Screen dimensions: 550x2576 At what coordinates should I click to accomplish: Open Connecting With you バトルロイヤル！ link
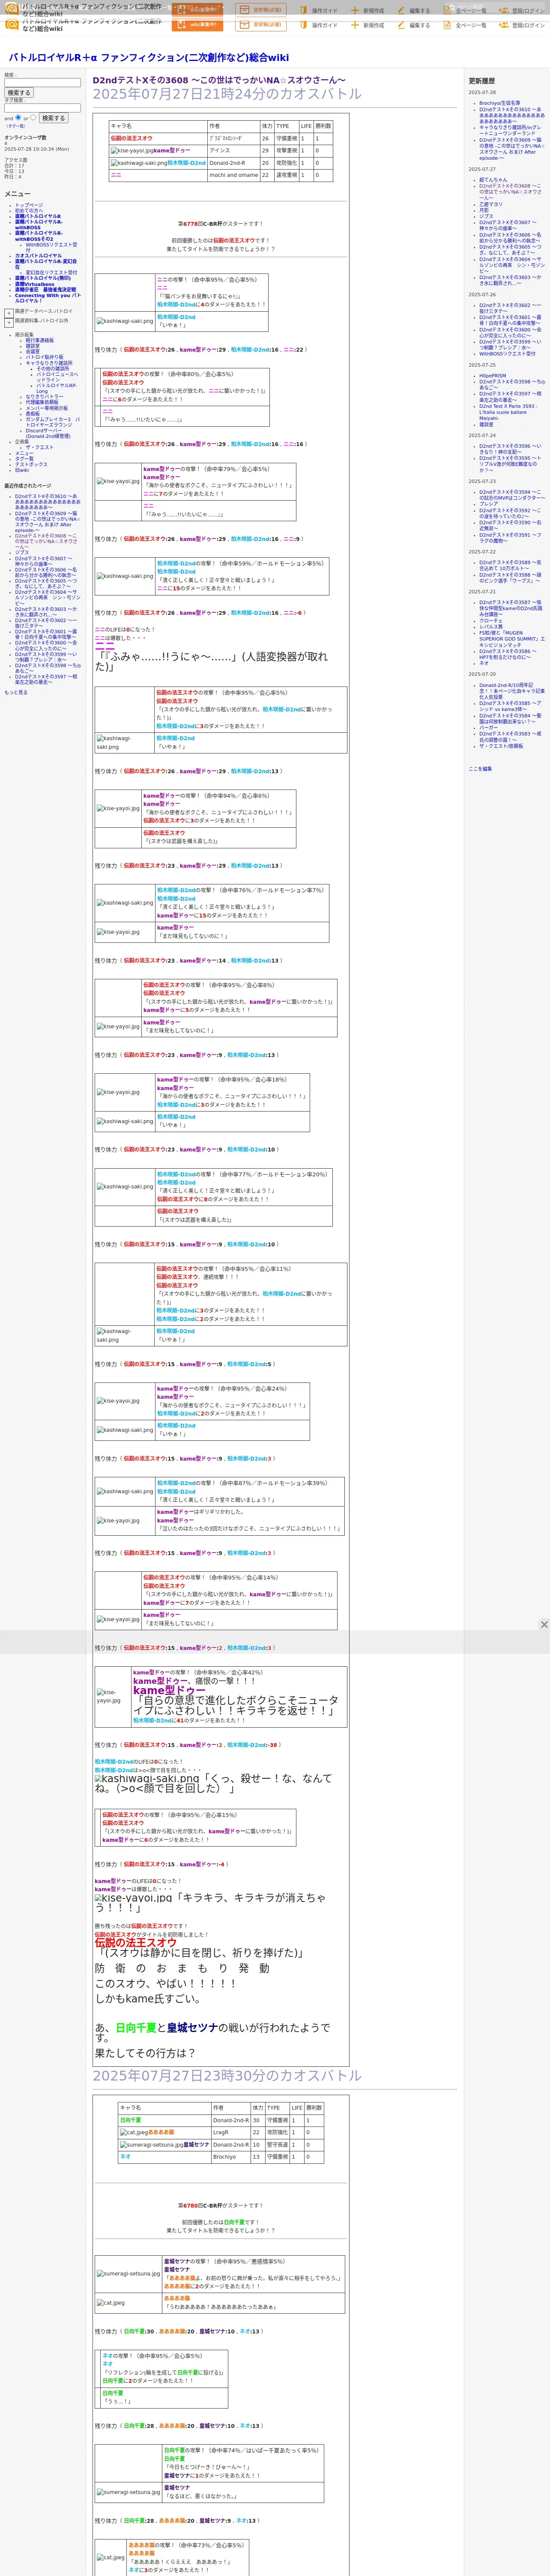click(x=48, y=298)
